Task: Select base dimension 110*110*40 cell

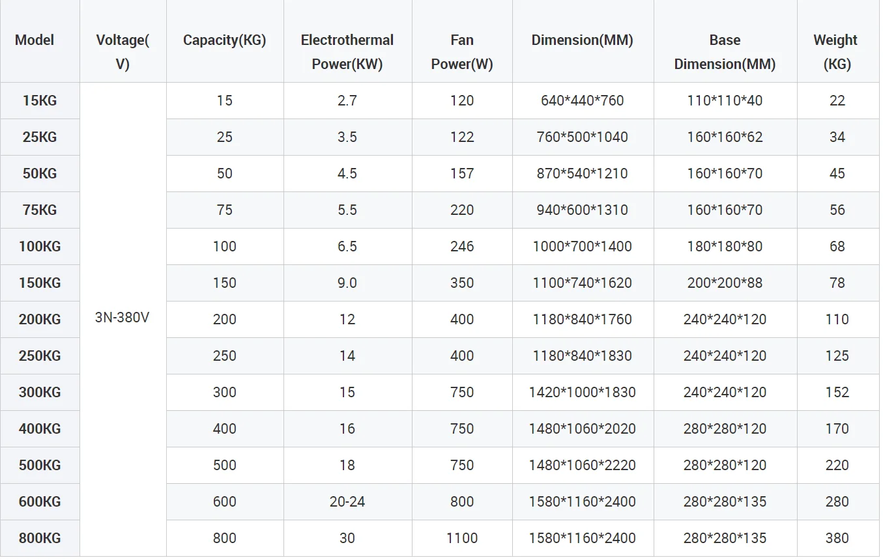Action: (x=725, y=101)
